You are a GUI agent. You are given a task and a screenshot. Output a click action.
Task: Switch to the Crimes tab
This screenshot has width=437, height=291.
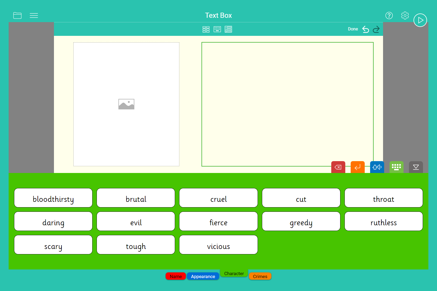(260, 276)
